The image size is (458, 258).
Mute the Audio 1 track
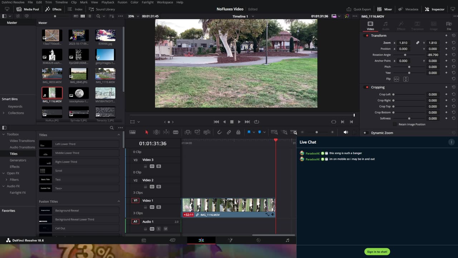165,229
